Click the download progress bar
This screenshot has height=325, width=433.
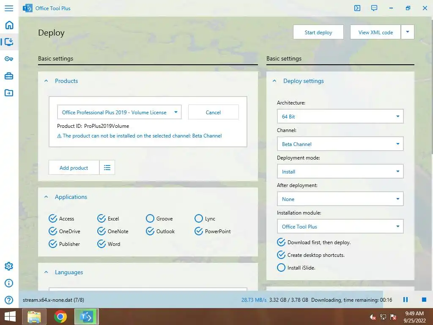201,300
